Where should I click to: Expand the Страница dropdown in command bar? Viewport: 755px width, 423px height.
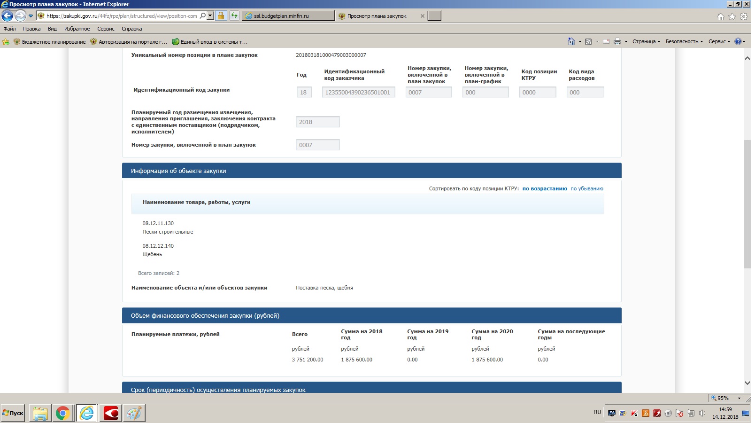pos(646,41)
